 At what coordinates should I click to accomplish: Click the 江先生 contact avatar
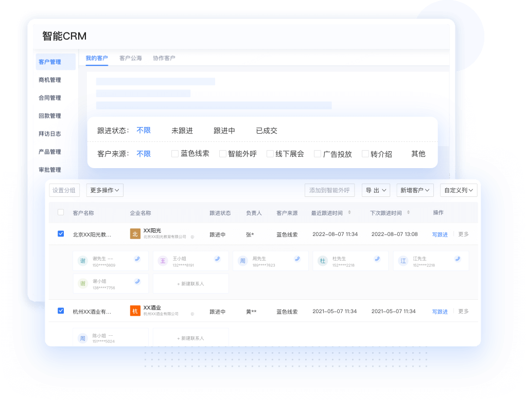pos(403,261)
